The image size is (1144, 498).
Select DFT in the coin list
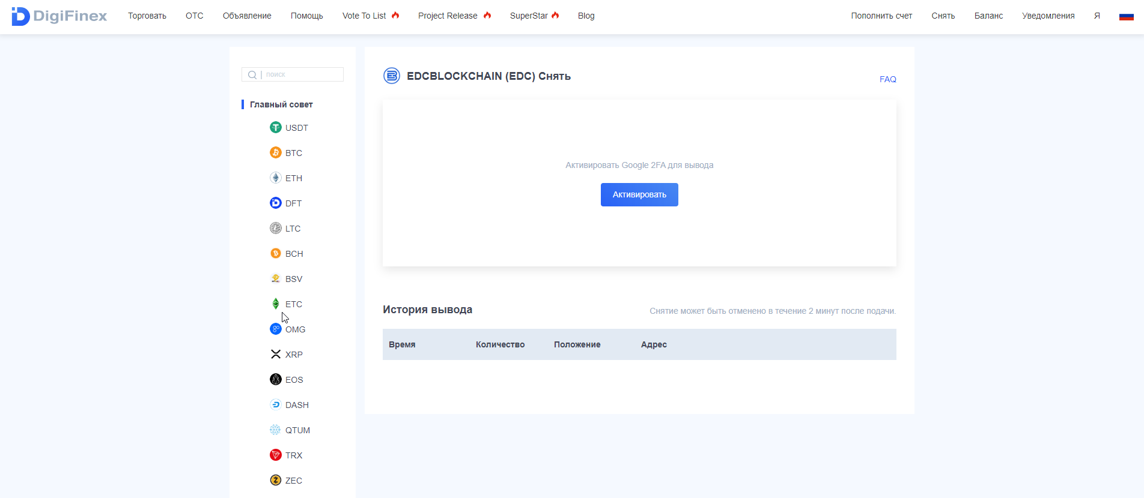pyautogui.click(x=294, y=203)
